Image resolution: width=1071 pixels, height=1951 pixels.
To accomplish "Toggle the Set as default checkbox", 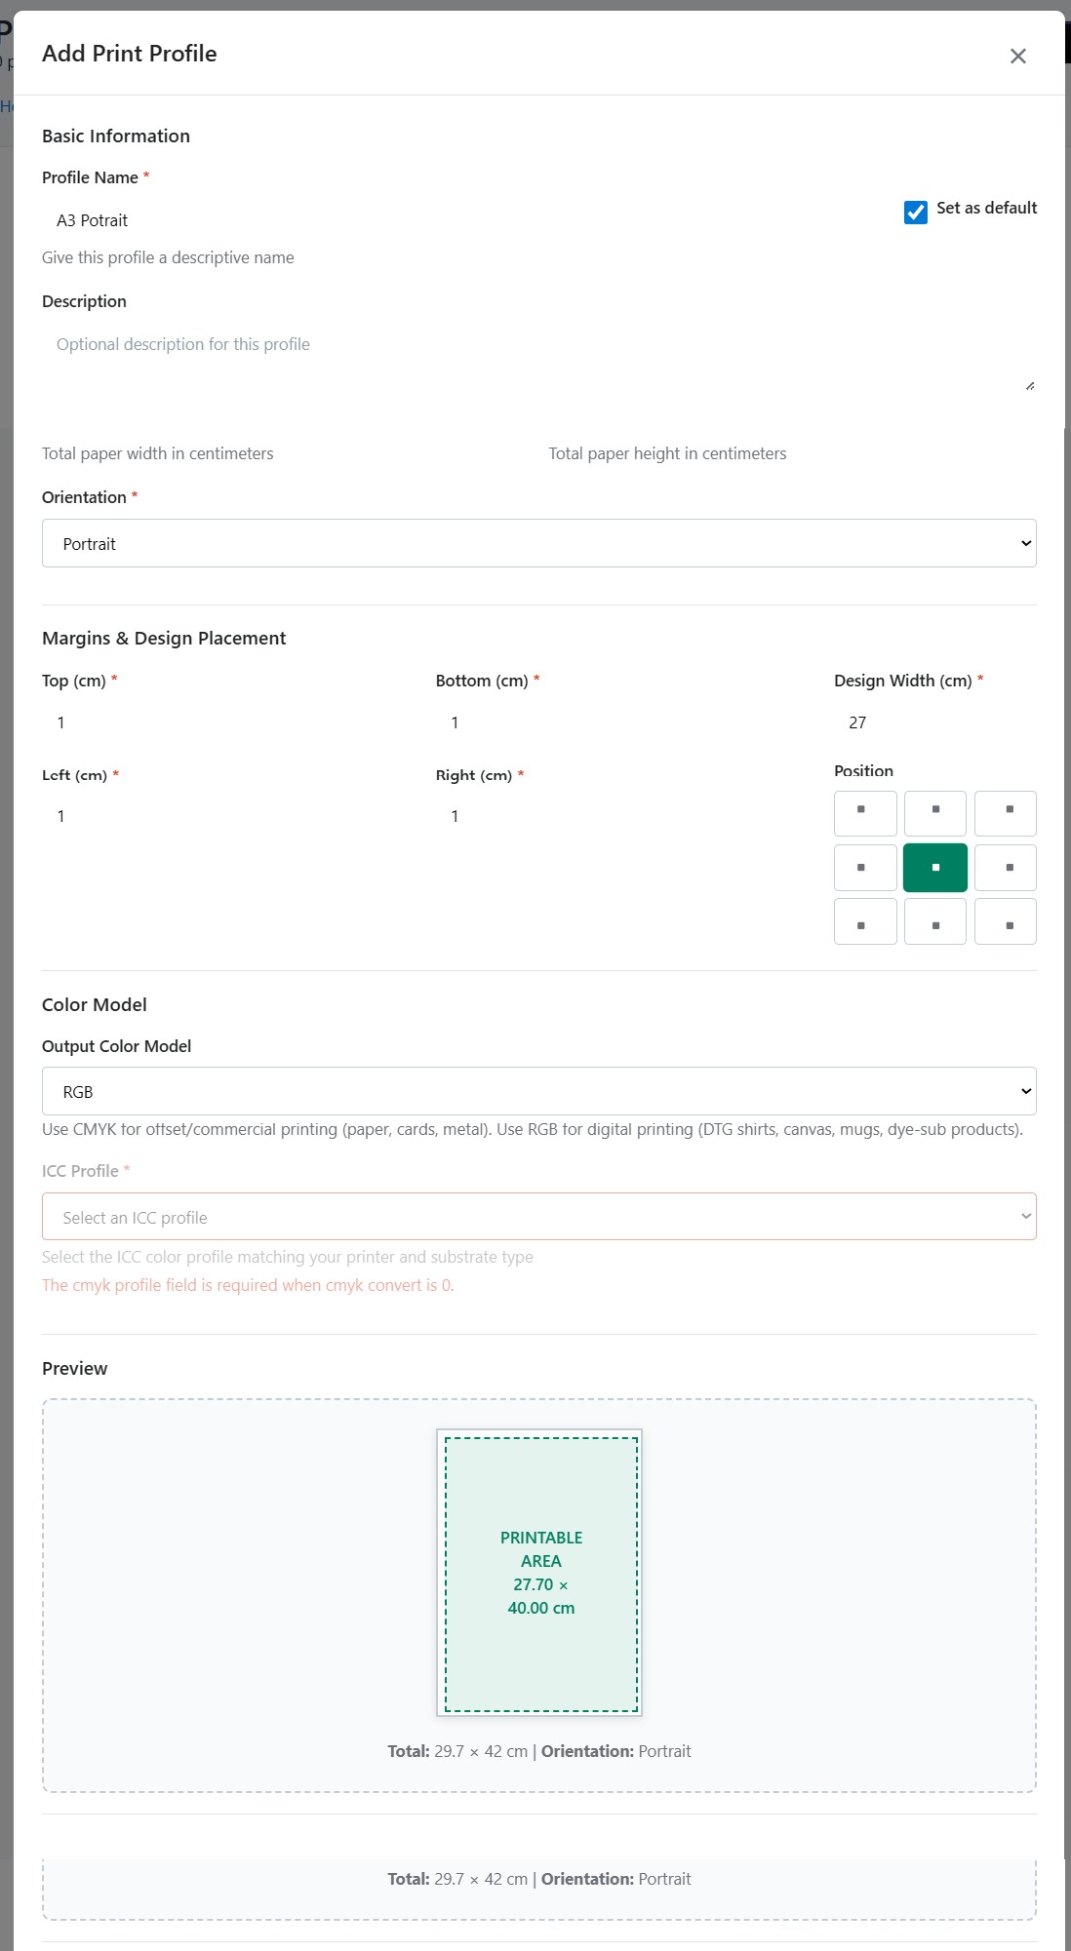I will (x=916, y=212).
